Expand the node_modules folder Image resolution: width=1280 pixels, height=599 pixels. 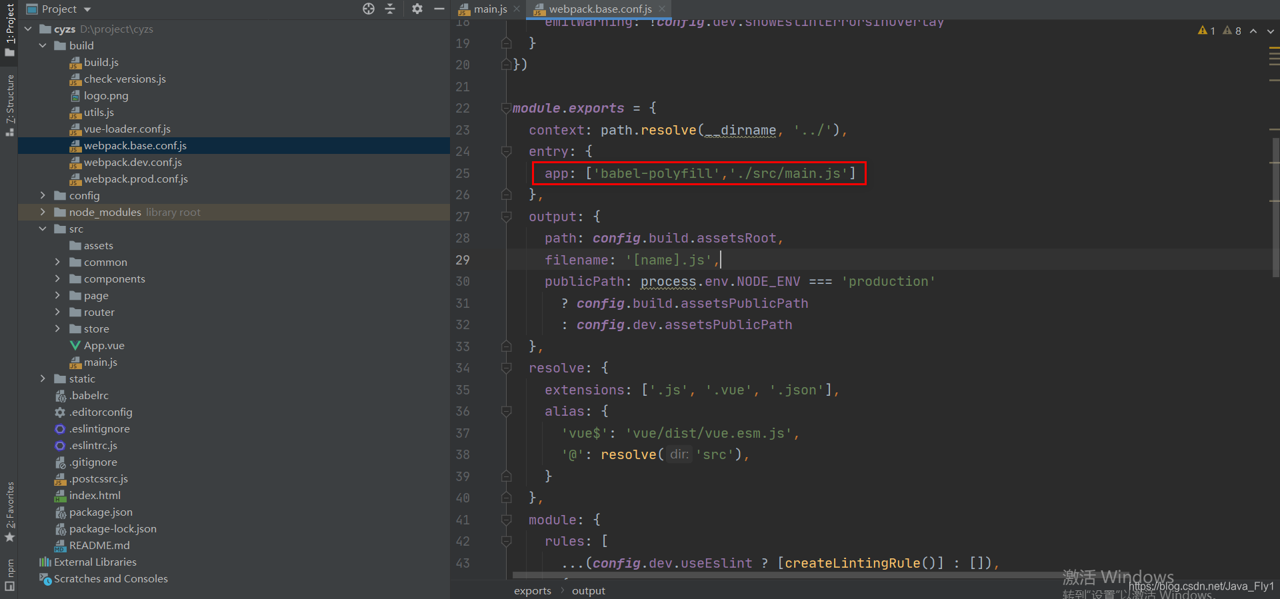point(43,212)
